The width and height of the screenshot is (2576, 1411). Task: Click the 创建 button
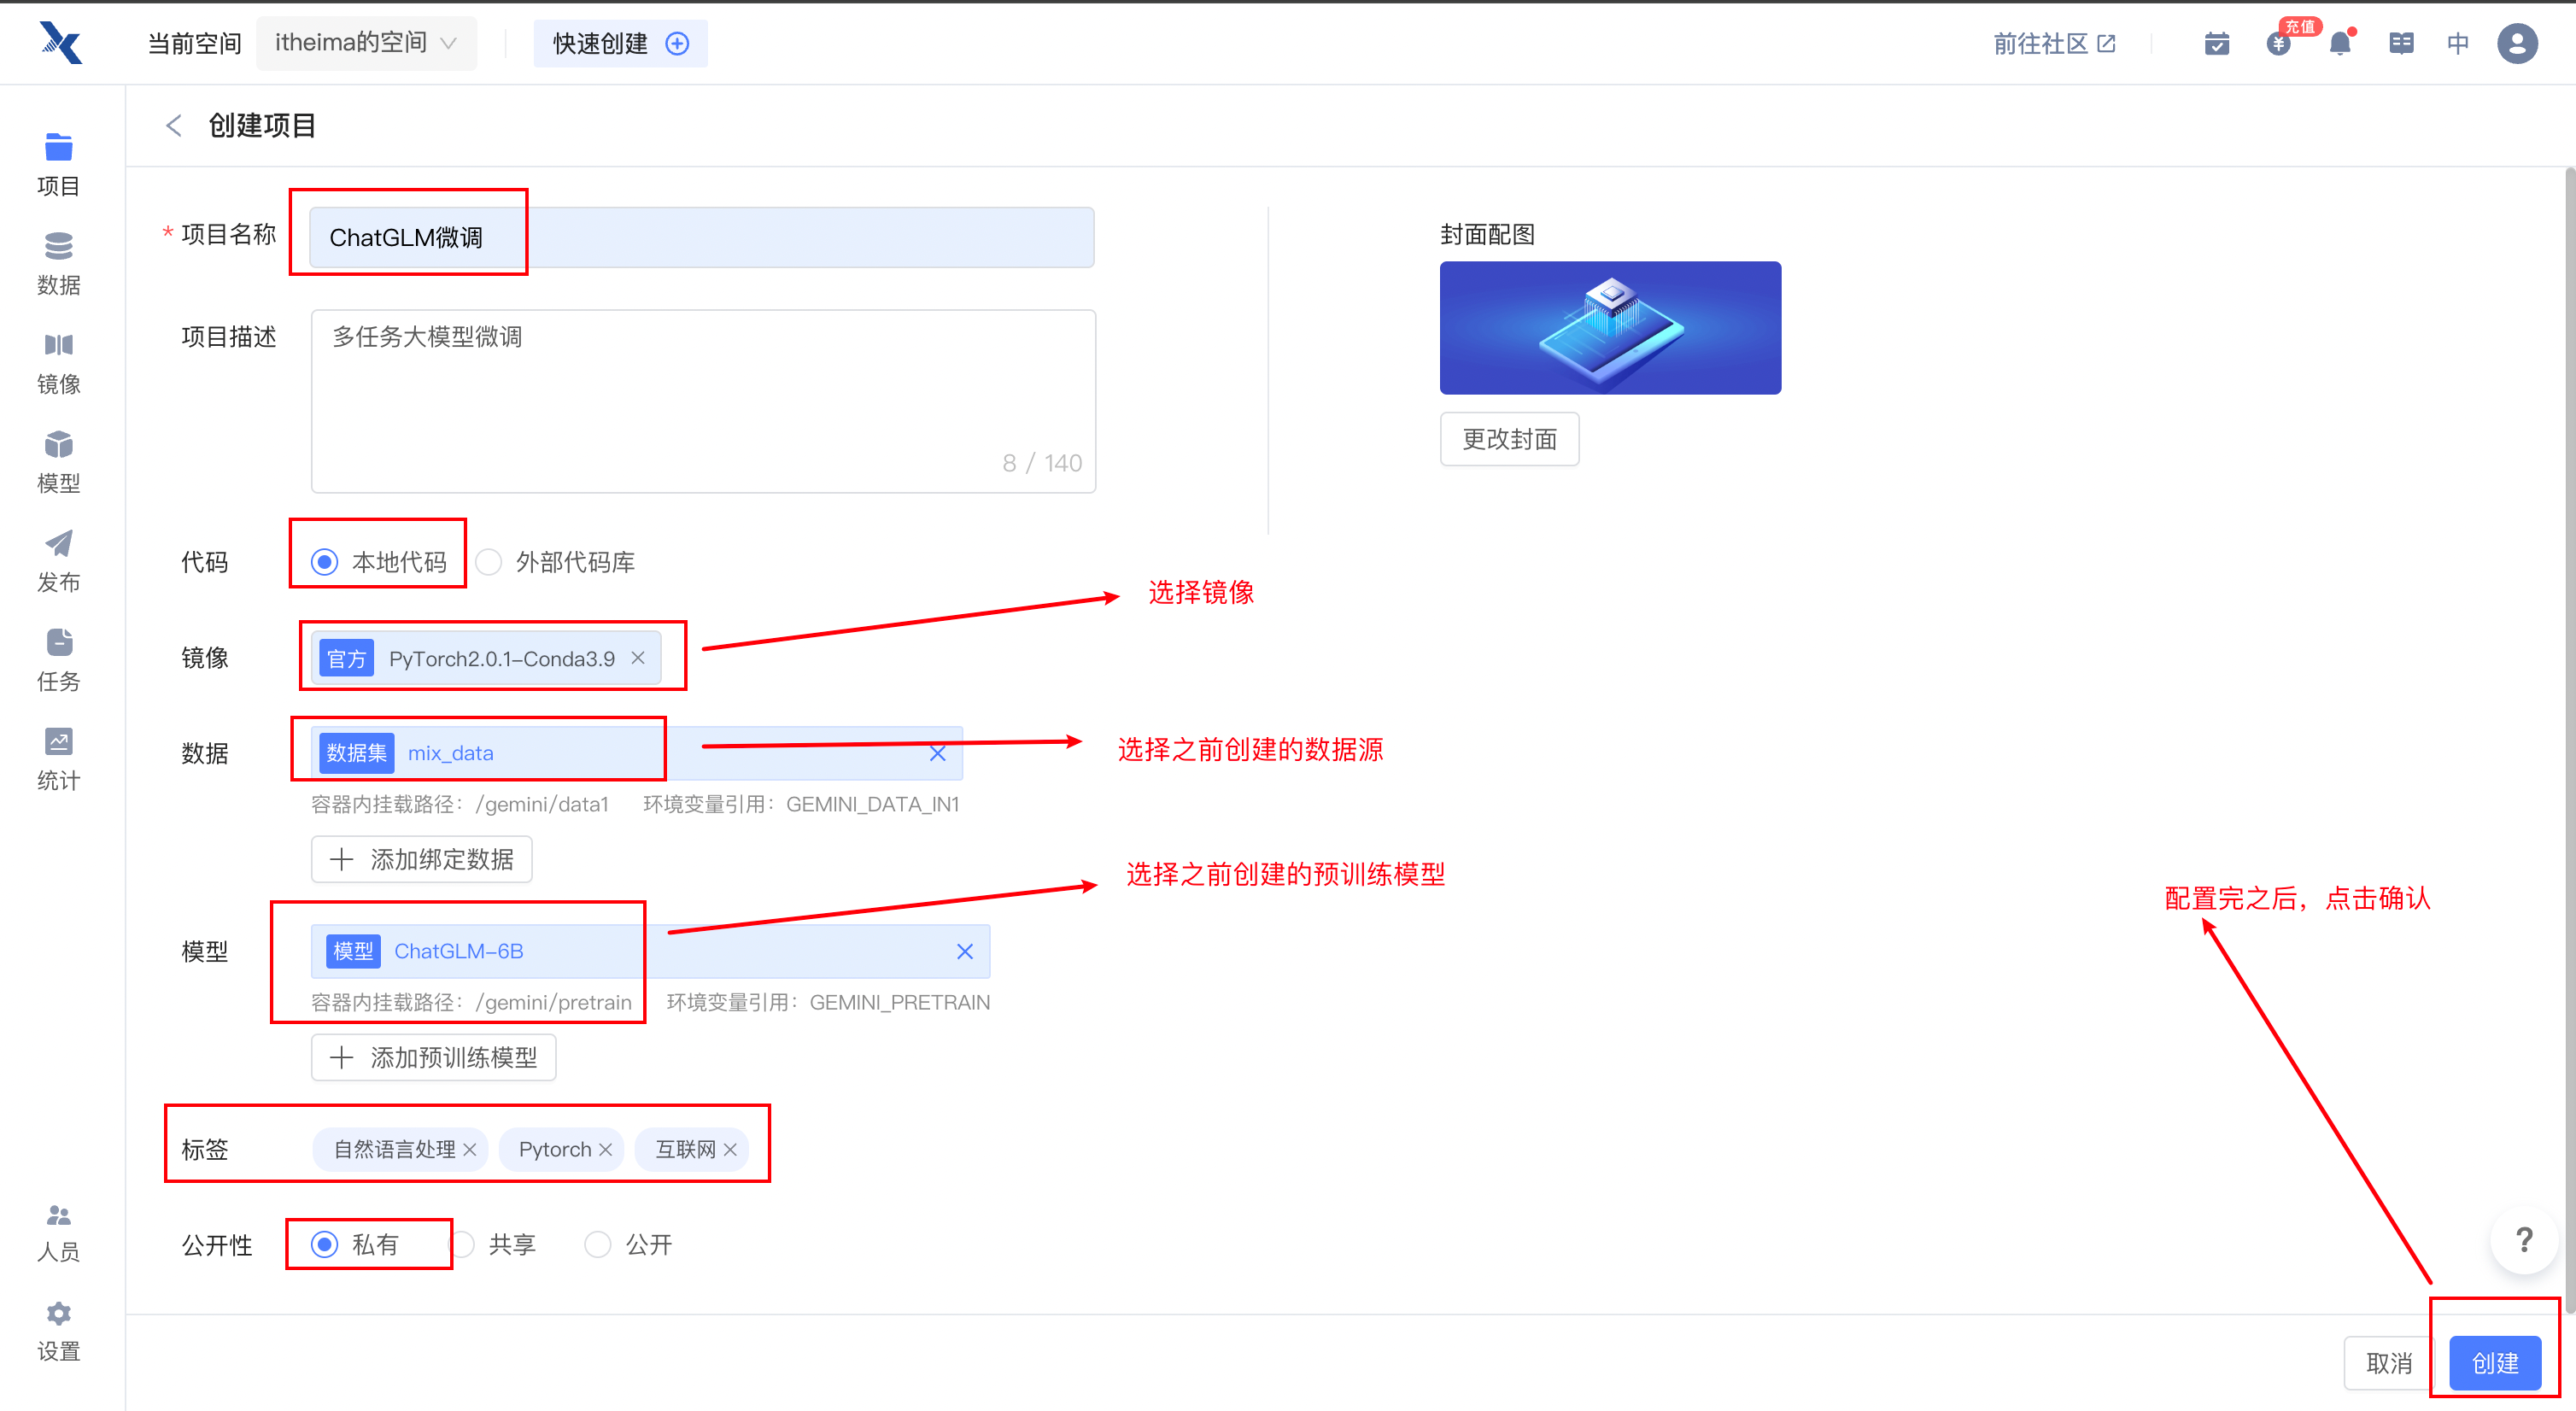tap(2494, 1363)
